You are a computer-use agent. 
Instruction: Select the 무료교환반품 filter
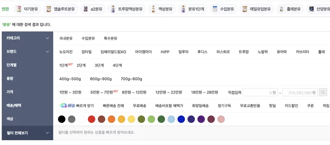[250, 105]
